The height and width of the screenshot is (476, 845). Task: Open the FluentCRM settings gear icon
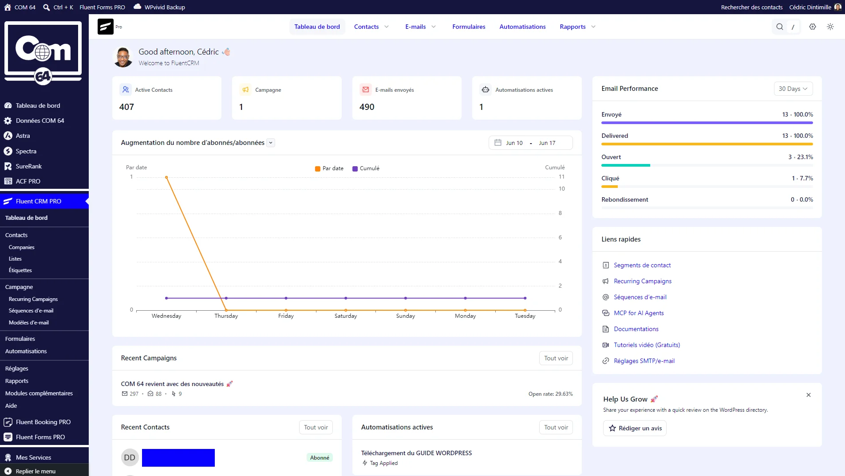click(813, 27)
